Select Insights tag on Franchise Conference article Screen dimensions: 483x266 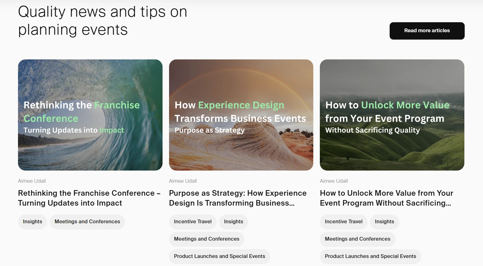(x=33, y=222)
